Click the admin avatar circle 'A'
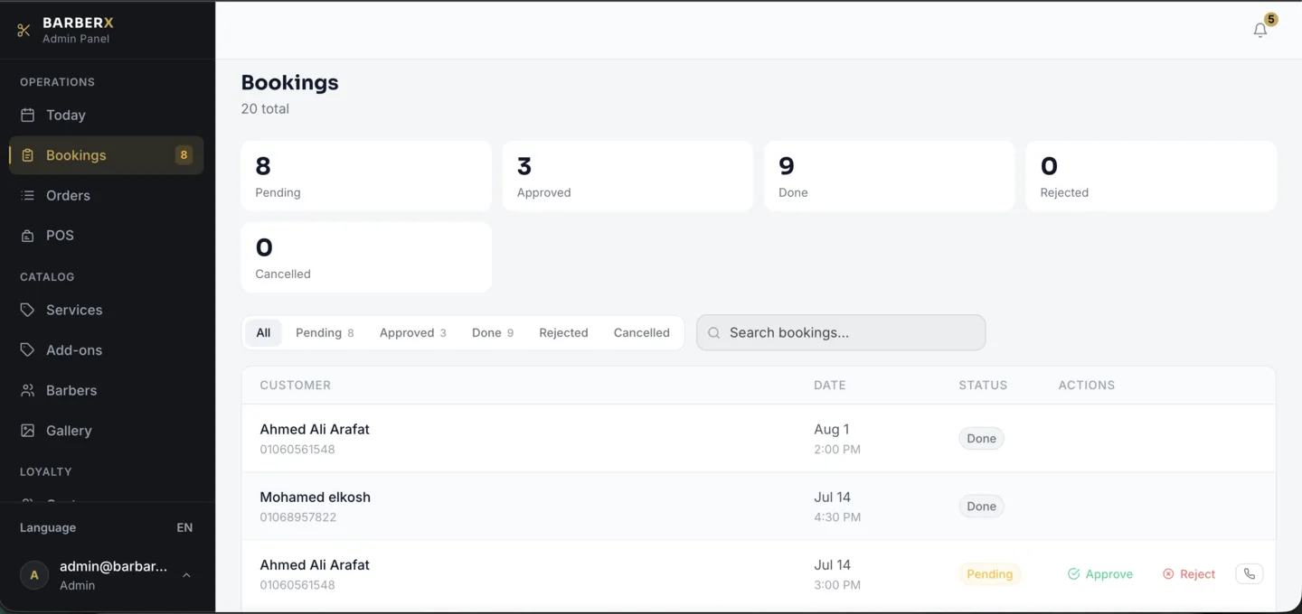The width and height of the screenshot is (1302, 614). coord(34,575)
